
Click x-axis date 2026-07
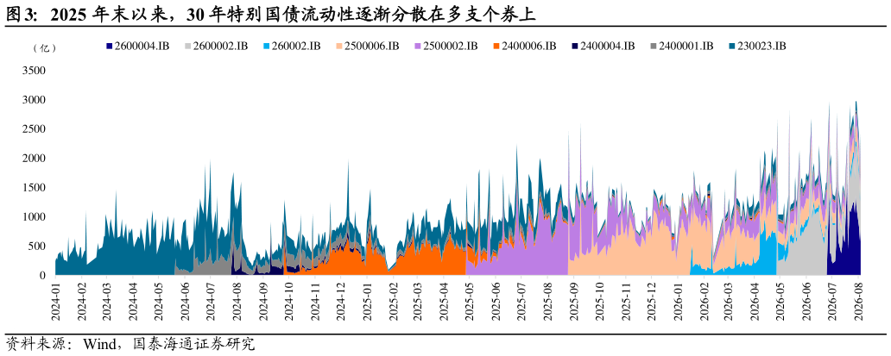(831, 303)
